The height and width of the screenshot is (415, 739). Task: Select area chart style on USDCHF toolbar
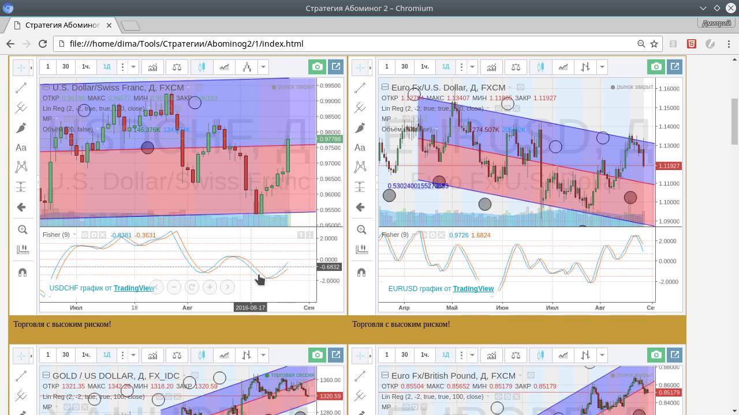coord(224,67)
